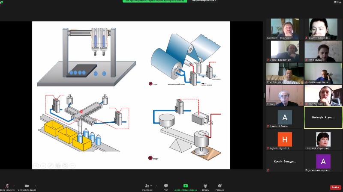Select Andrey Kondratsky video tile

coord(285,51)
